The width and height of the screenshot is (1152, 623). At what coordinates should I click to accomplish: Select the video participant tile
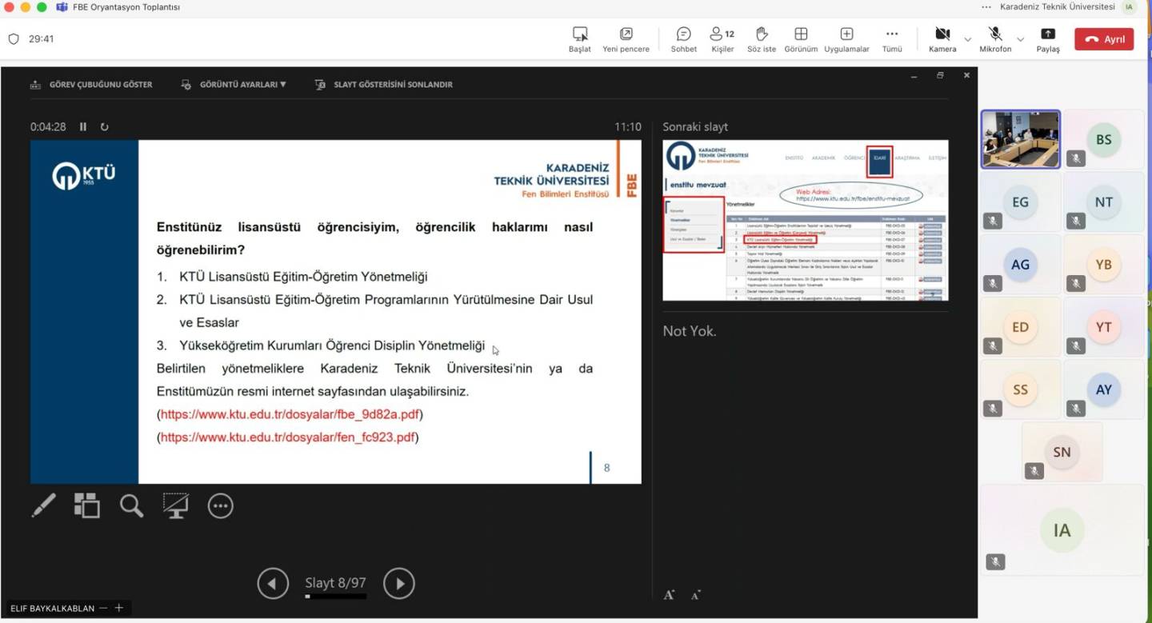[1021, 139]
